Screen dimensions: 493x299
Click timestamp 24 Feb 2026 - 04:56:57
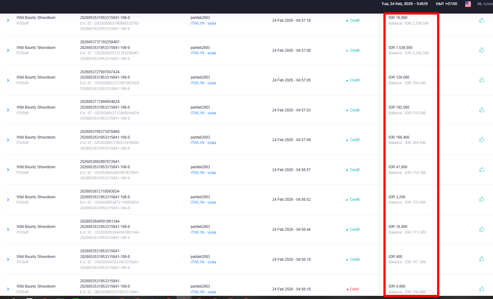click(x=292, y=170)
